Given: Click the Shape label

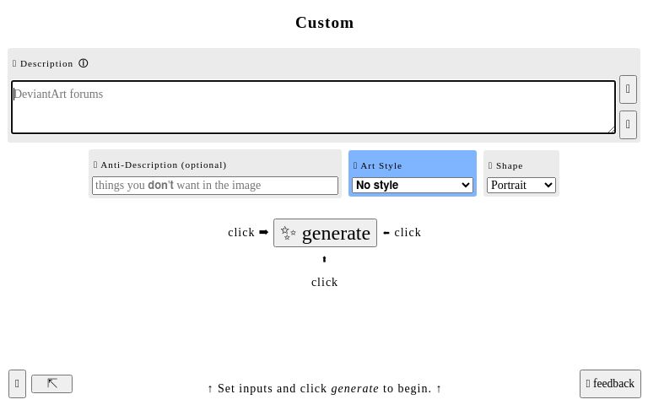Looking at the screenshot, I should (x=509, y=165).
